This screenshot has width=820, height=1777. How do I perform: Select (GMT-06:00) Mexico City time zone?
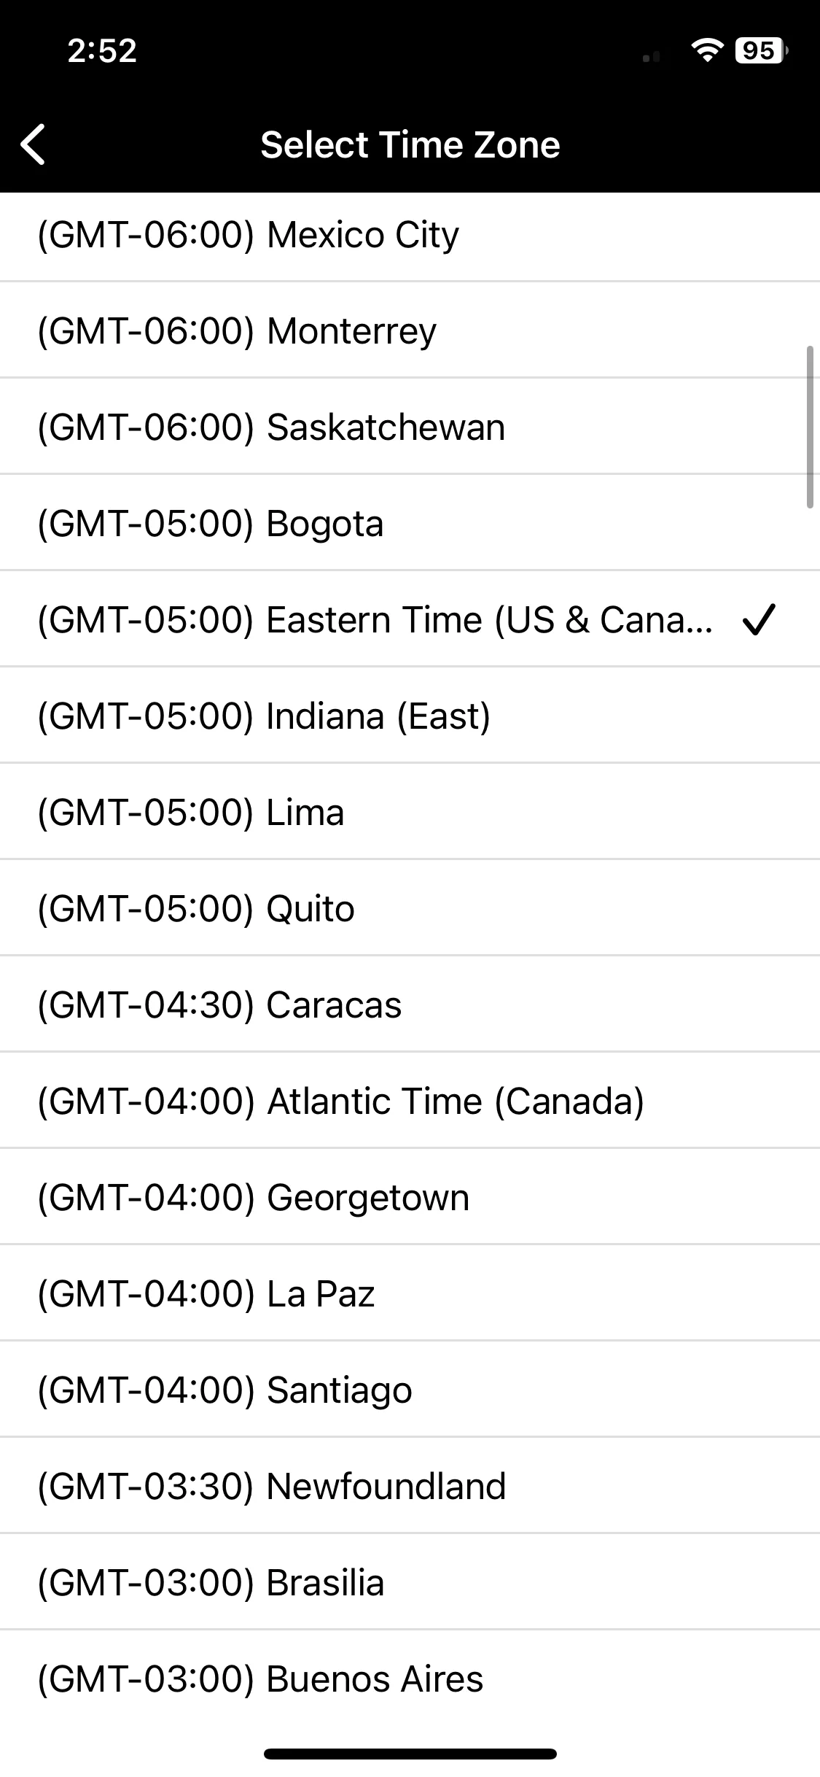pos(410,235)
